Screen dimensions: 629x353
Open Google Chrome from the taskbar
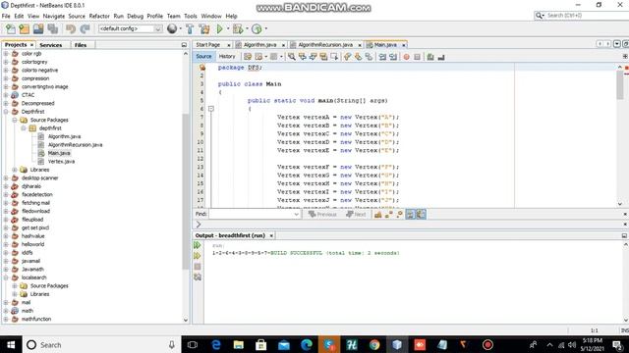374,344
